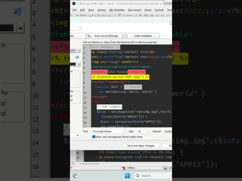Toggle Italic formatting in toolbar
Image resolution: width=242 pixels, height=181 pixels.
point(157,15)
